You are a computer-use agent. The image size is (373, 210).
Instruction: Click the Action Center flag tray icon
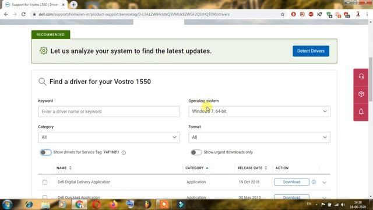[x=323, y=205]
